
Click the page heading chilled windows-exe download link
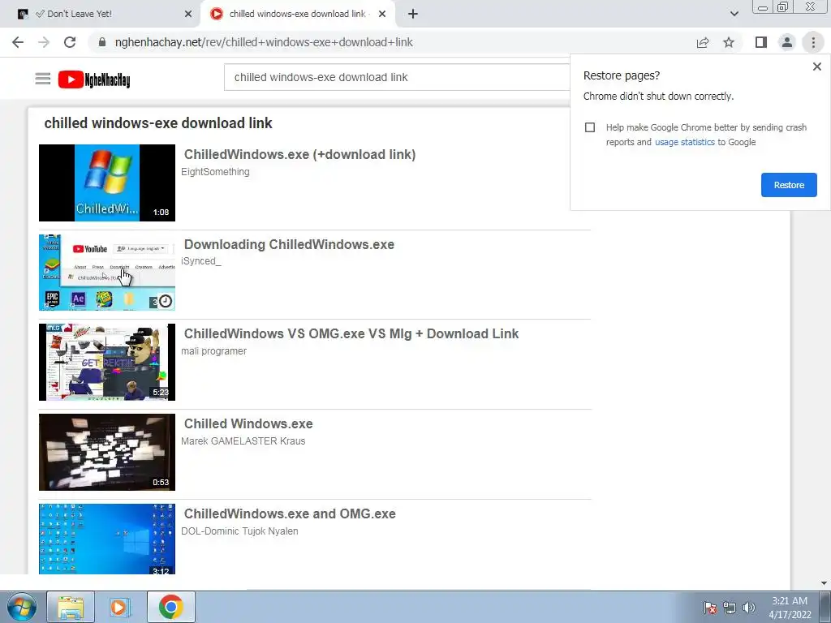click(158, 123)
